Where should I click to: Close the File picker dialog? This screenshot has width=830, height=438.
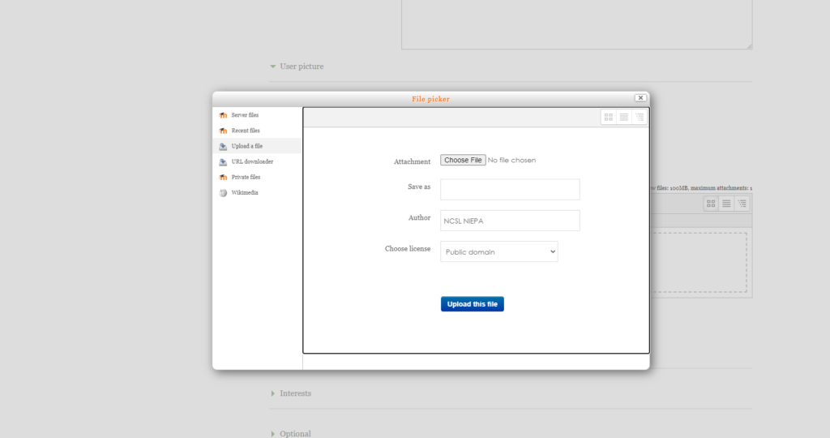coord(640,98)
